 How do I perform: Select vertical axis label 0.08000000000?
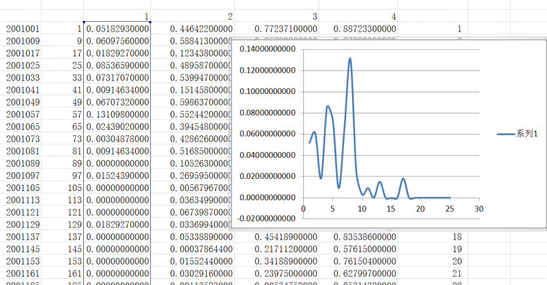267,113
